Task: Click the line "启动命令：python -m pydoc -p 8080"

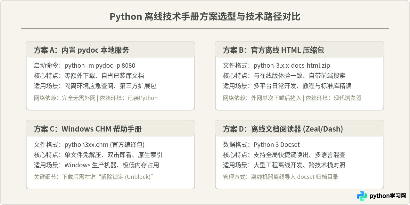Action: coord(85,66)
